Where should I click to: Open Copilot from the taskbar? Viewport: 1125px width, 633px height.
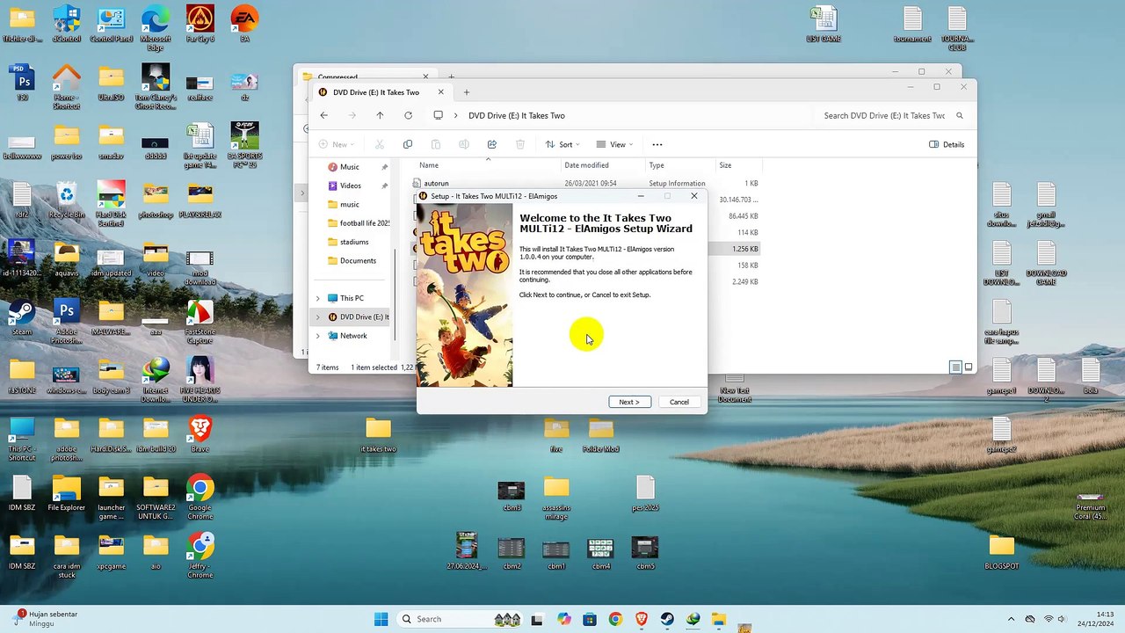[563, 619]
